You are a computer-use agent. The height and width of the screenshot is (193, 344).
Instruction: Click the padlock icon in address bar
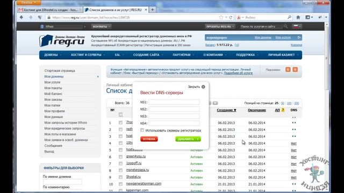pyautogui.click(x=49, y=17)
